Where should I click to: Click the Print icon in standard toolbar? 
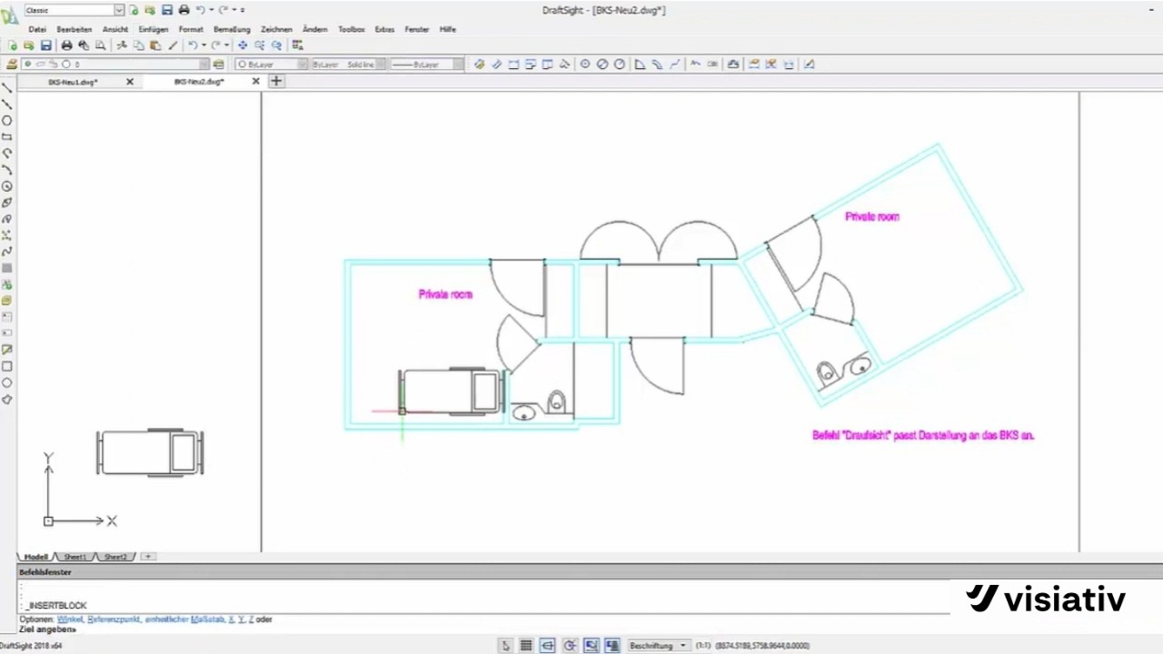pyautogui.click(x=66, y=45)
